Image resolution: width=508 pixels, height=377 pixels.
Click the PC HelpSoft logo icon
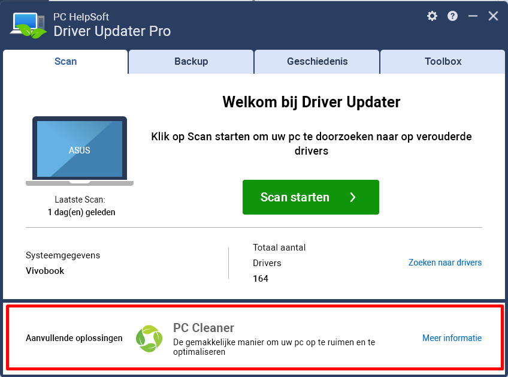(29, 25)
